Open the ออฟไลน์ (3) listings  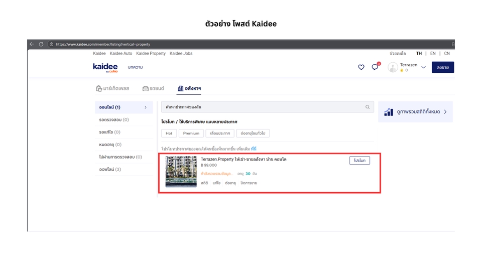click(x=110, y=170)
